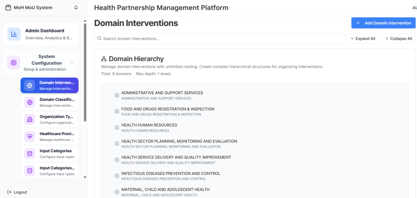Click the Add Domain Intervention button
The image size is (417, 198).
click(x=383, y=23)
